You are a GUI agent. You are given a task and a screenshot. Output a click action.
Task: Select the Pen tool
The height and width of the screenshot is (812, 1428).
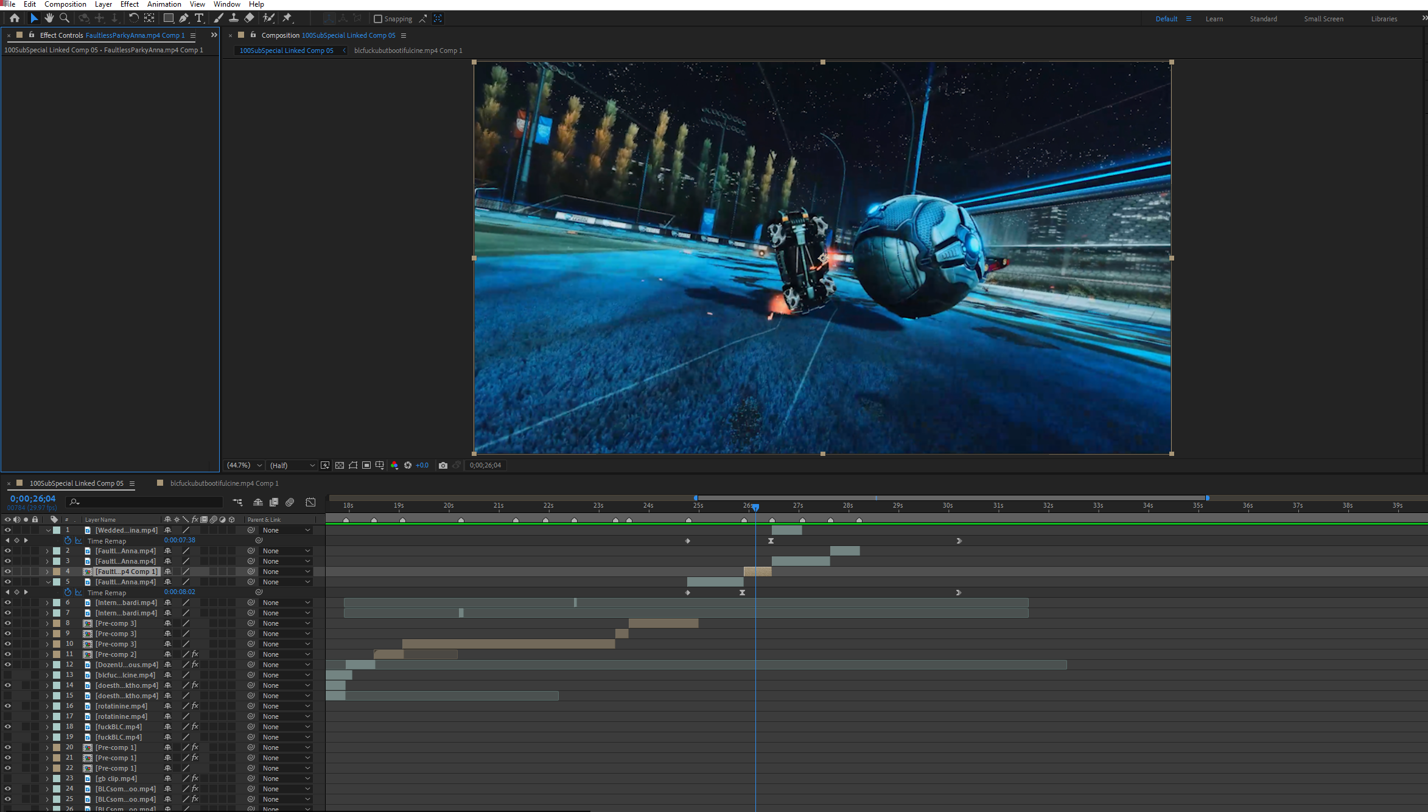point(184,18)
